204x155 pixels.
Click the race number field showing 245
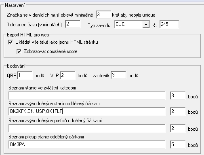click(169, 24)
